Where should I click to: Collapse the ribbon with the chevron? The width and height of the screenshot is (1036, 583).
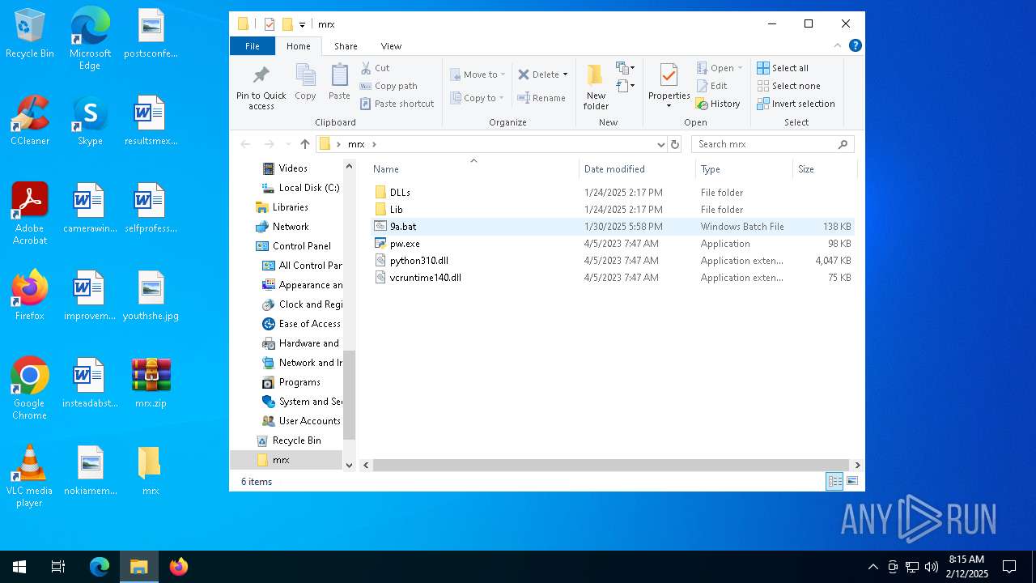click(838, 45)
